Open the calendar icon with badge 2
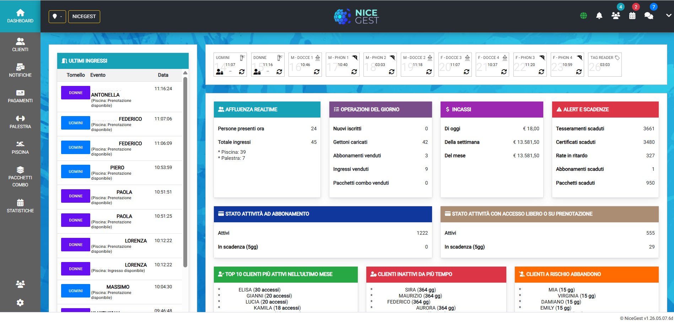Screen dimensions: 674x322 632,16
